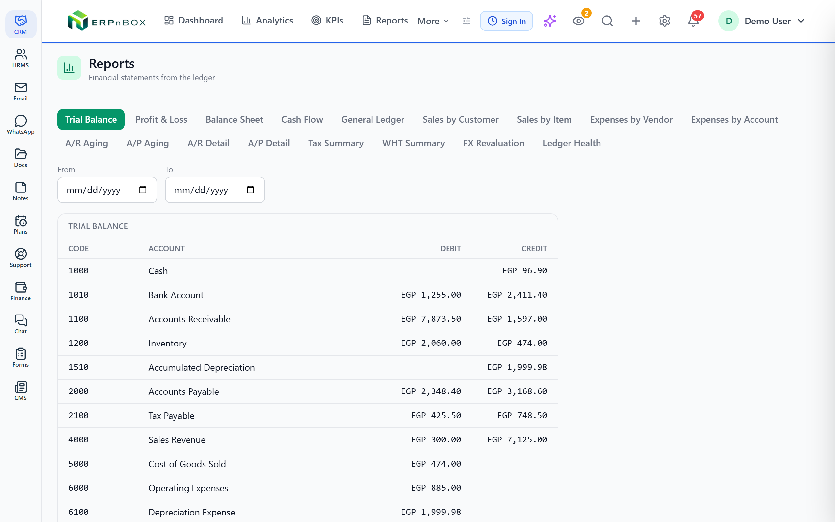Click the Accounts Receivable row name
The width and height of the screenshot is (835, 522).
[190, 319]
